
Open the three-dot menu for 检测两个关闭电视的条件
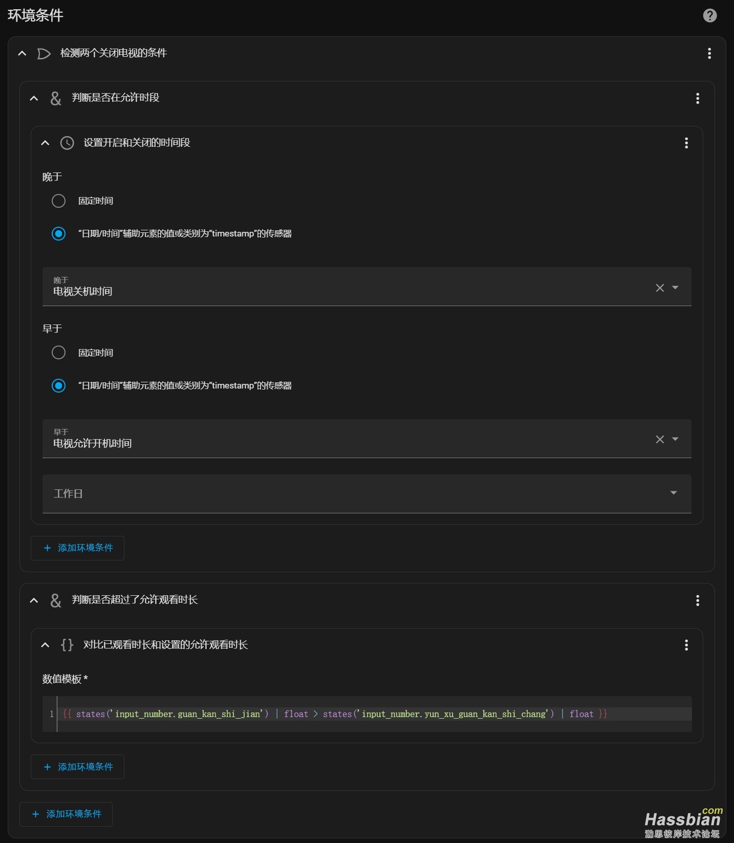point(709,53)
